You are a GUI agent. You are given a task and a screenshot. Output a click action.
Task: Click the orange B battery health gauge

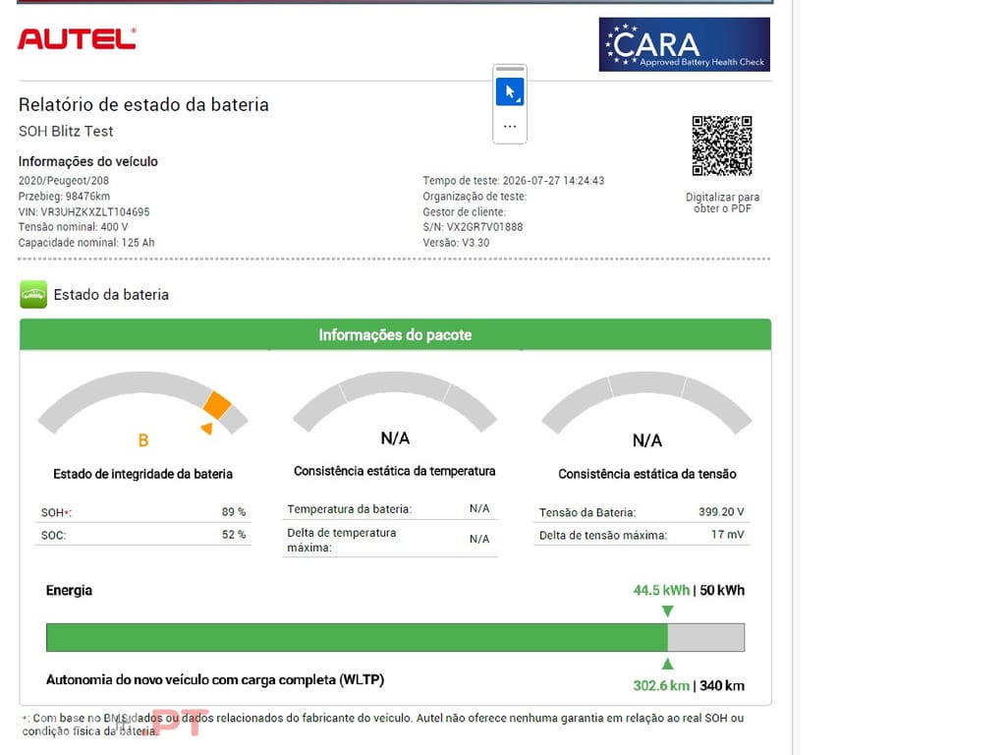coord(143,404)
